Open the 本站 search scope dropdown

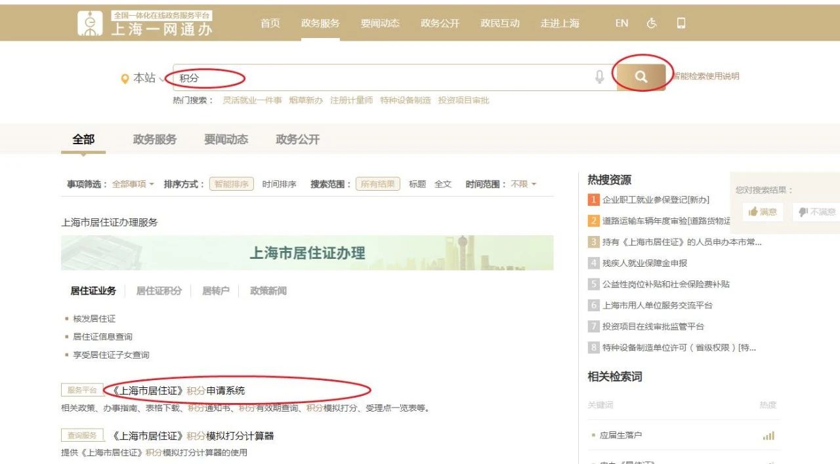[x=148, y=78]
